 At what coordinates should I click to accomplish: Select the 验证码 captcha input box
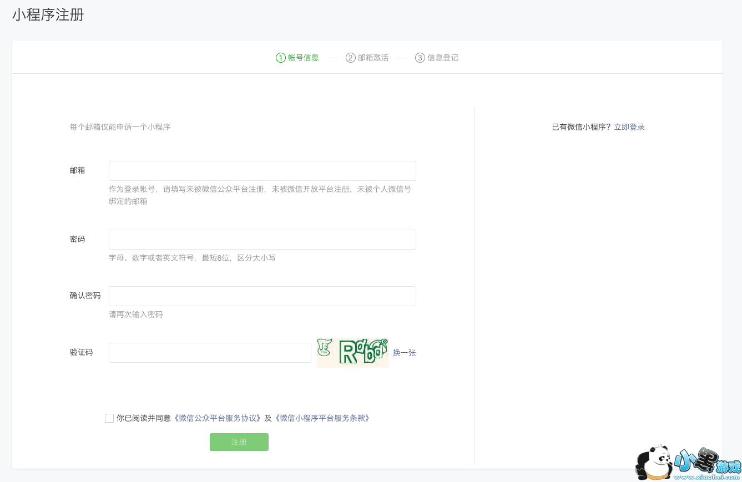[210, 353]
